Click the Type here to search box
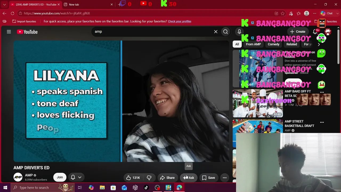The height and width of the screenshot is (192, 341). tap(43, 187)
